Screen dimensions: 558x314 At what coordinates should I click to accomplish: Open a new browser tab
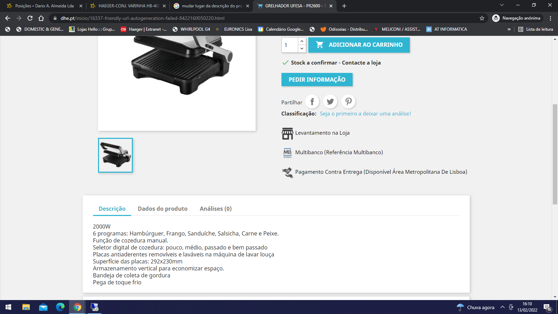(344, 6)
